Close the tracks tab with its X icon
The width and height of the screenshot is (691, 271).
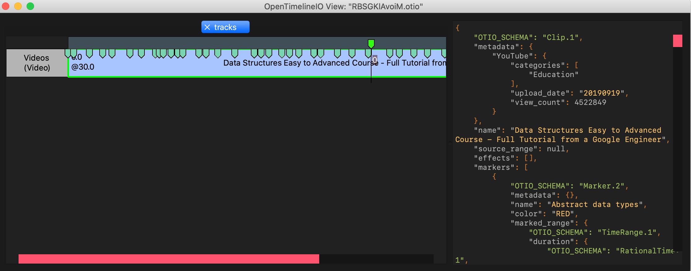tap(207, 27)
